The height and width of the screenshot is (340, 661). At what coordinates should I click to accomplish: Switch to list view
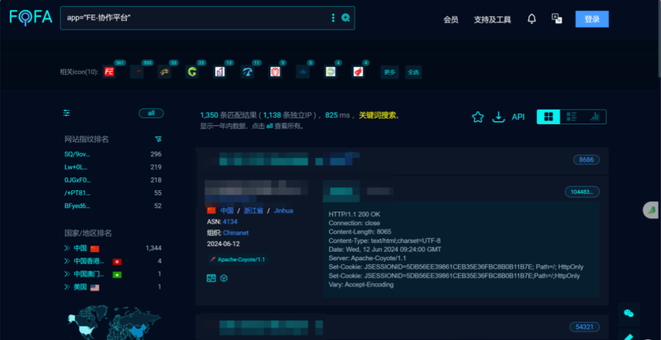[571, 117]
